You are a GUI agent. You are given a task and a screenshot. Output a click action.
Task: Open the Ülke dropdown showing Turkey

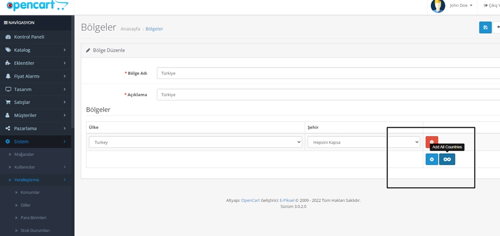point(195,142)
